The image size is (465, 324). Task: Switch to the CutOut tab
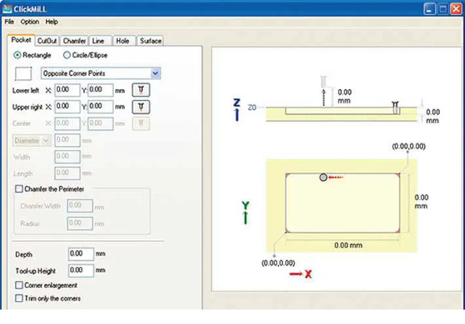(47, 41)
